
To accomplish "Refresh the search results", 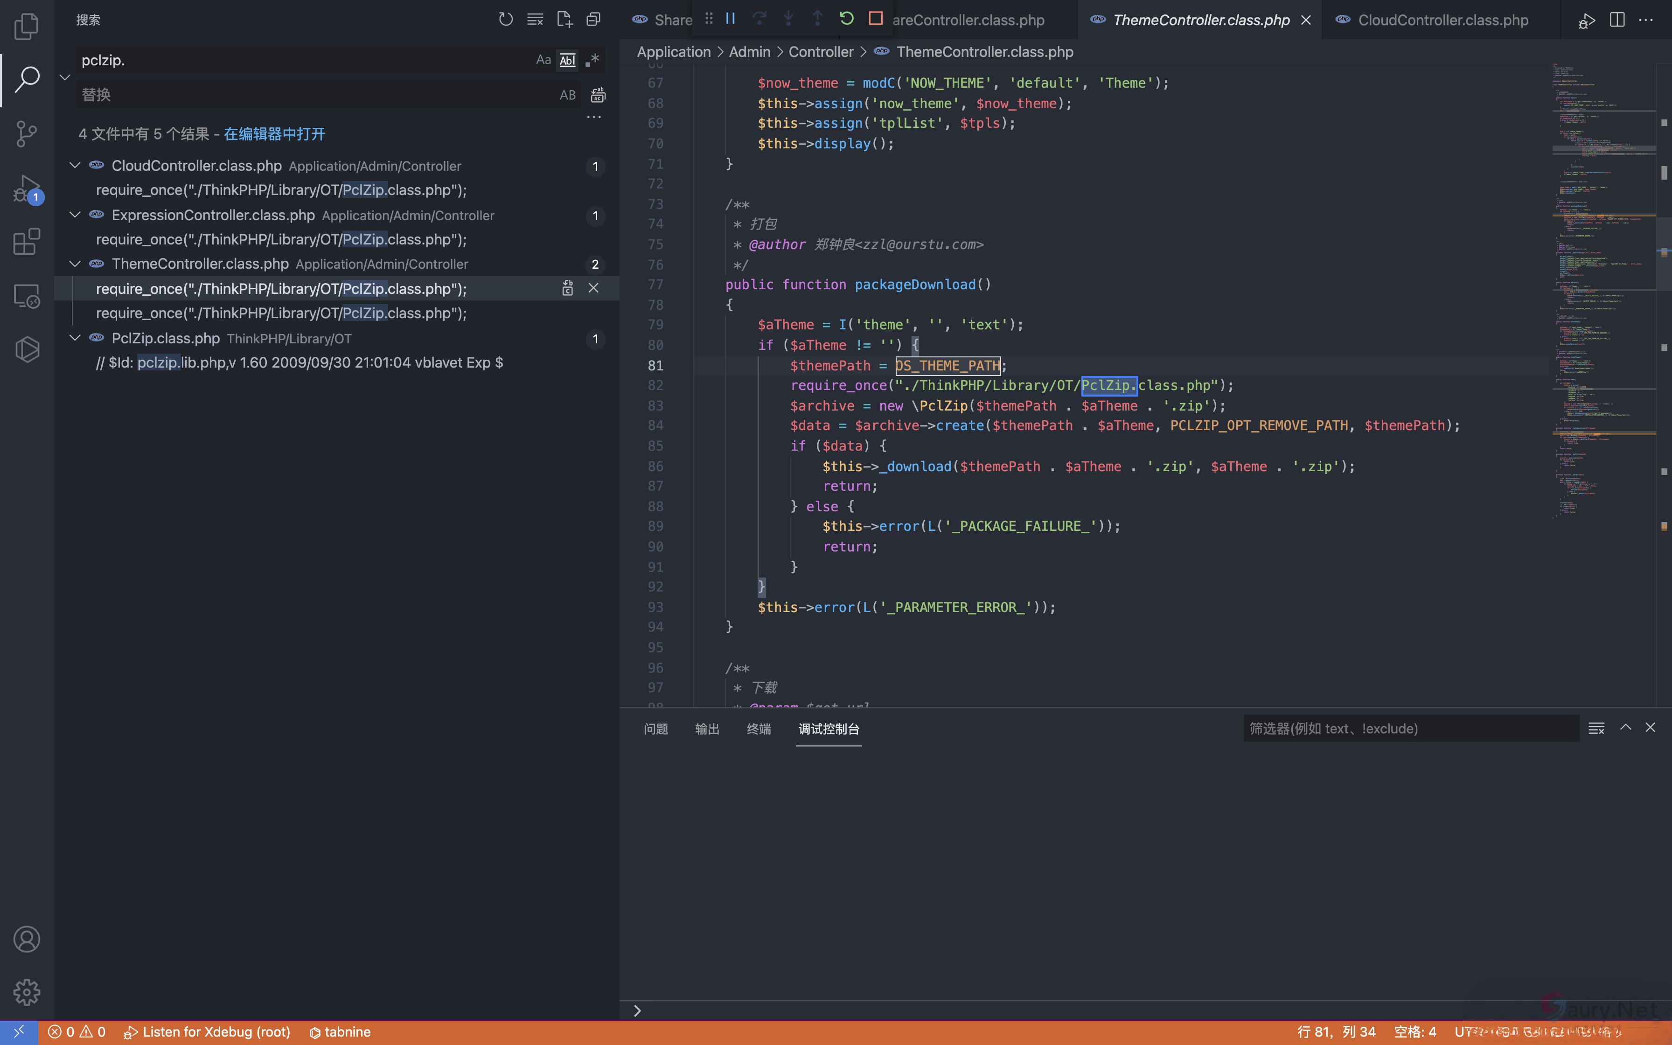I will (506, 19).
